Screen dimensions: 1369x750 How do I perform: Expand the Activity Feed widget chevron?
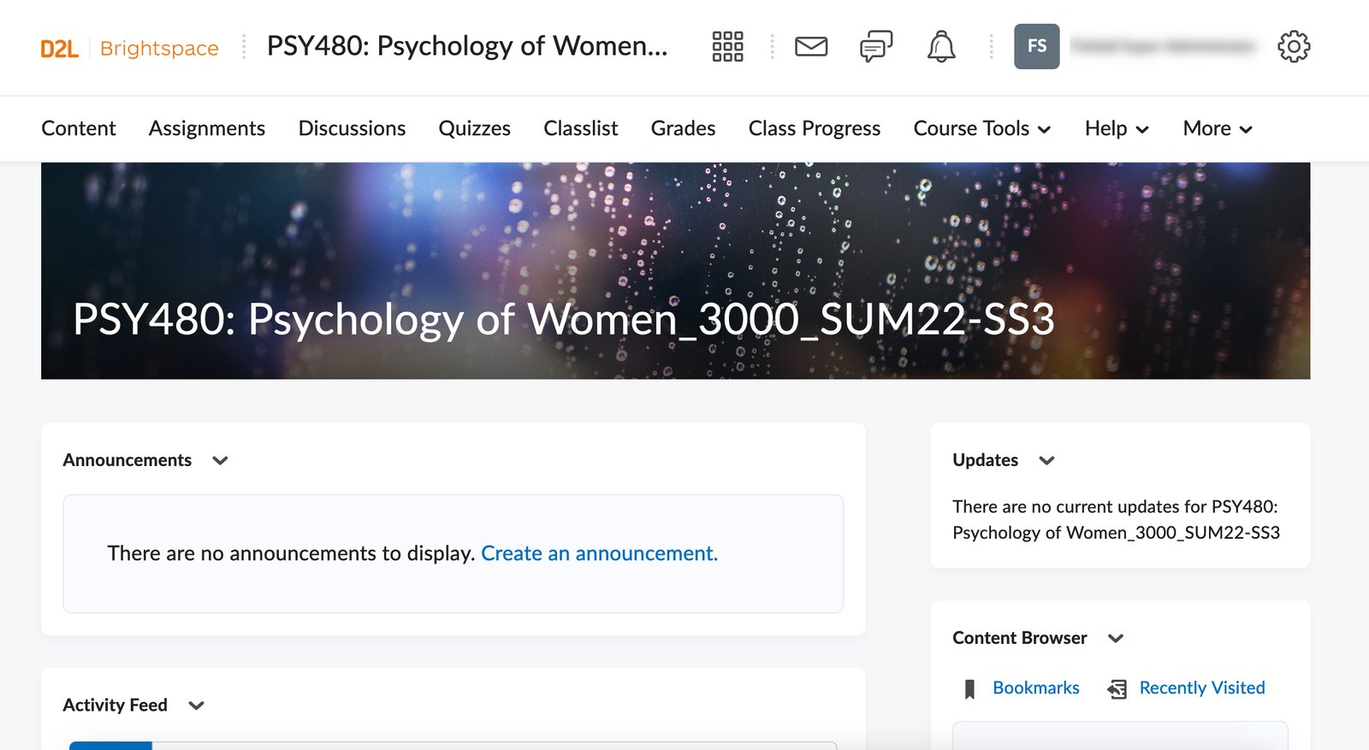tap(196, 706)
